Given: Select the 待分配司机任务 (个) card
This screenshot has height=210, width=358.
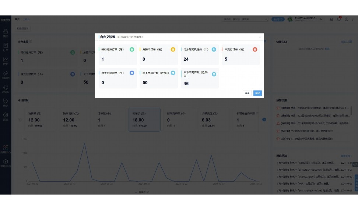Looking at the screenshot, I should tap(200, 55).
